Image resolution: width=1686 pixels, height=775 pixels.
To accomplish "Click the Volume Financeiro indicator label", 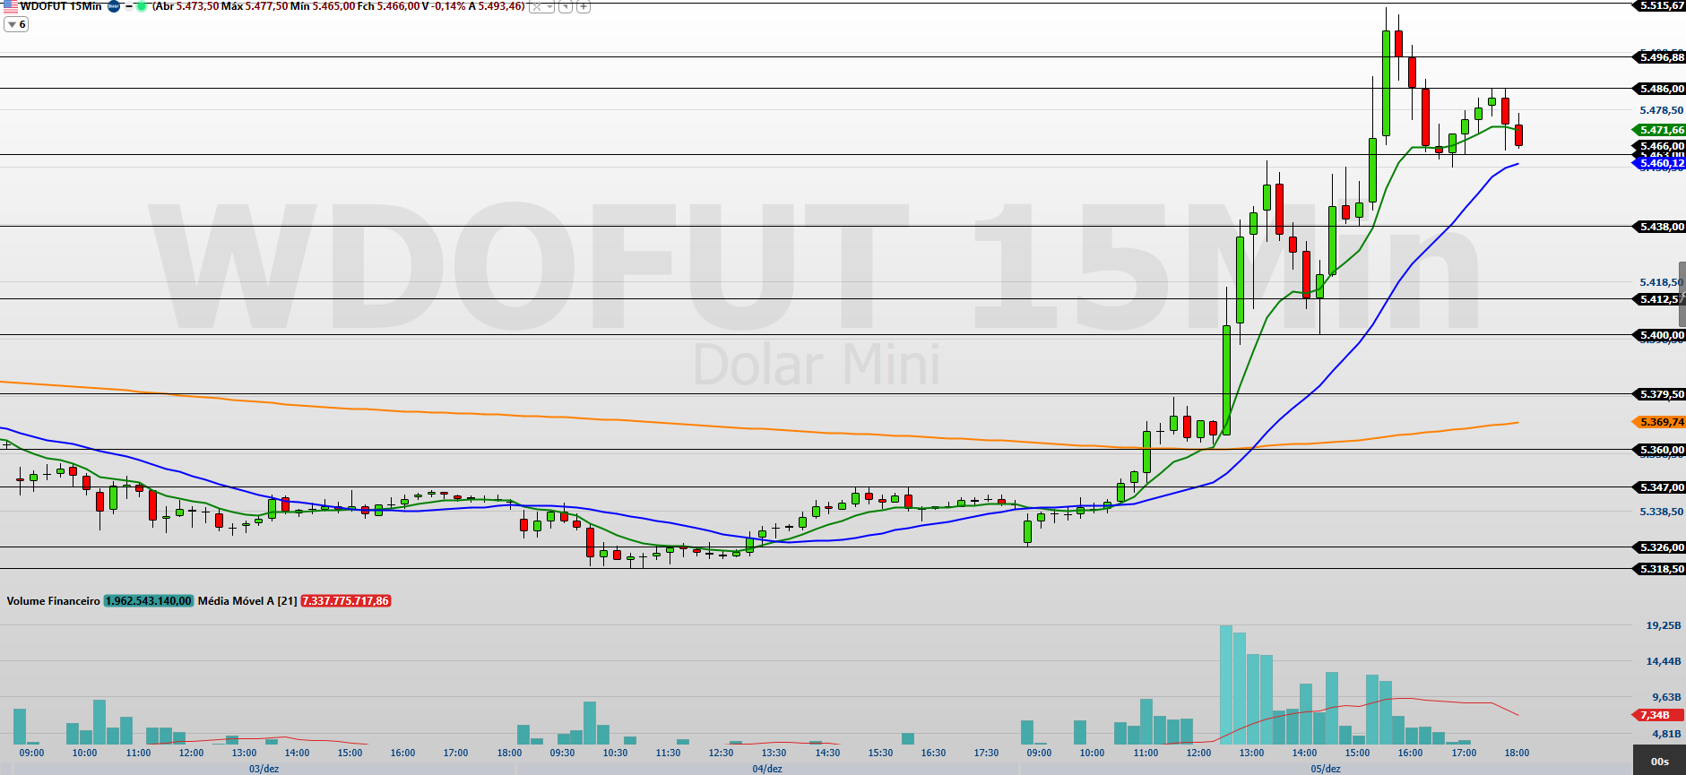I will pos(53,601).
